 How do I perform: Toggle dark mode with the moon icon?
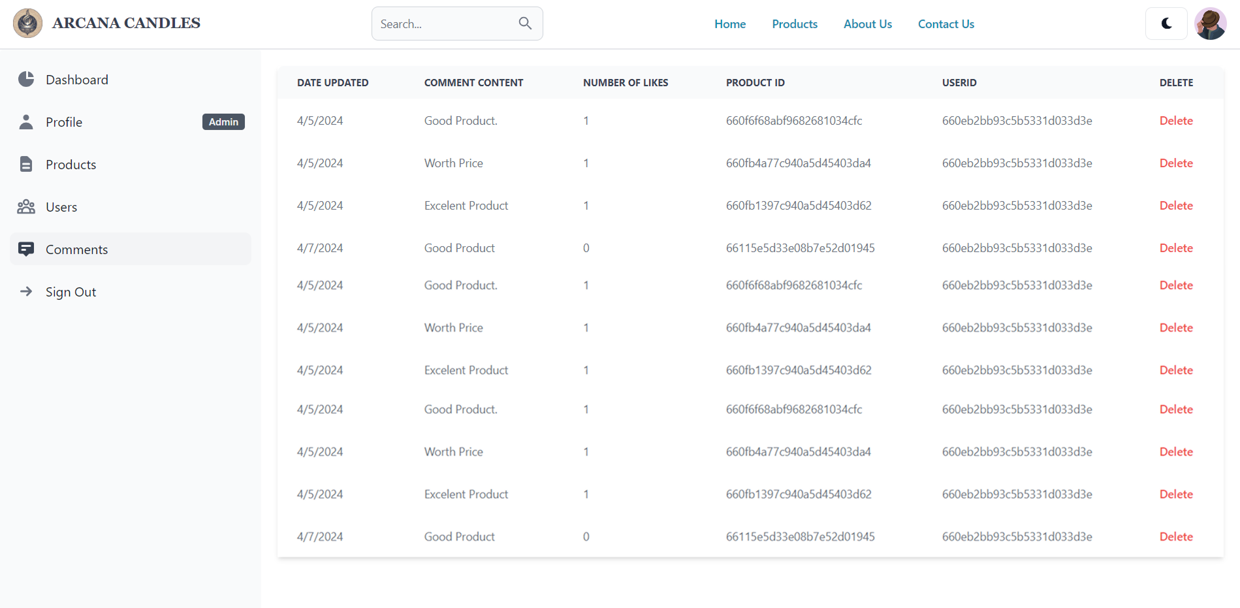coord(1166,24)
